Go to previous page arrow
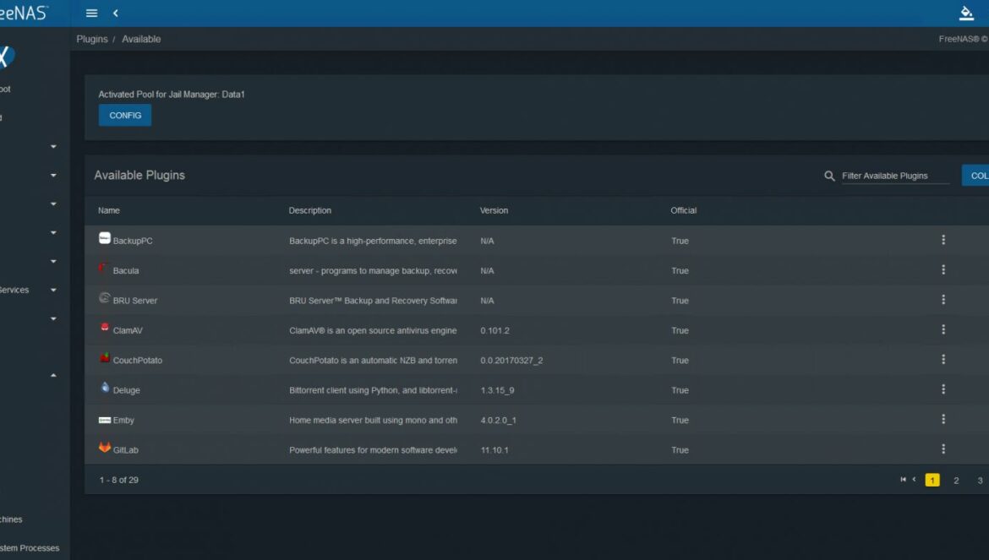 [x=914, y=480]
